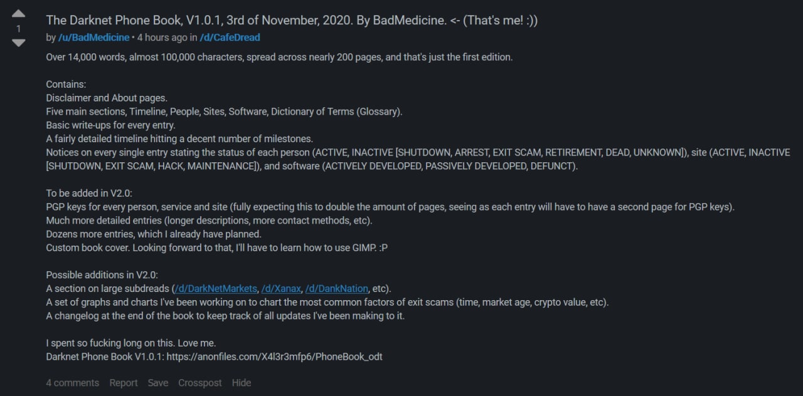The height and width of the screenshot is (396, 803).
Task: Hide the post
Action: [241, 383]
